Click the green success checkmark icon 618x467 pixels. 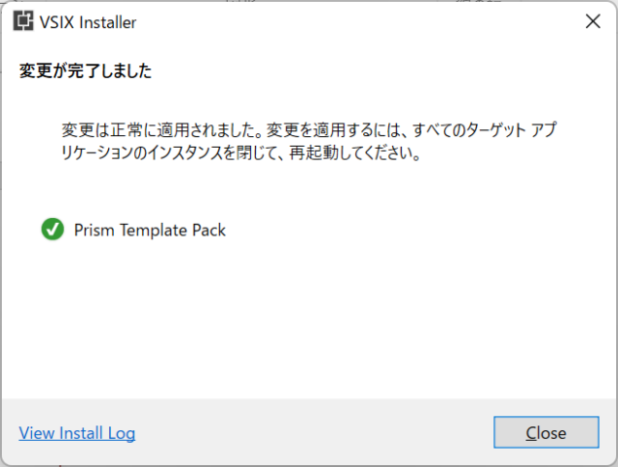(53, 230)
